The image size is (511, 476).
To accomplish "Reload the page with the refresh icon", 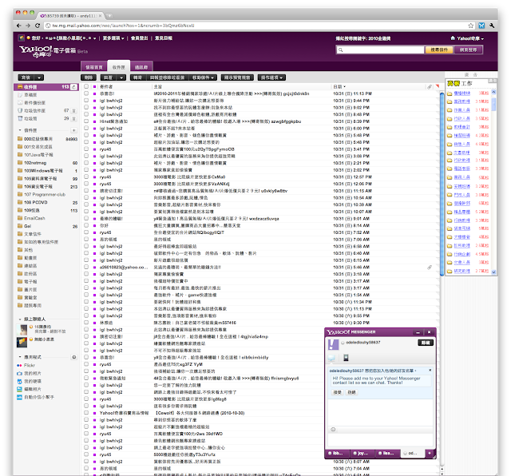I will 38,26.
